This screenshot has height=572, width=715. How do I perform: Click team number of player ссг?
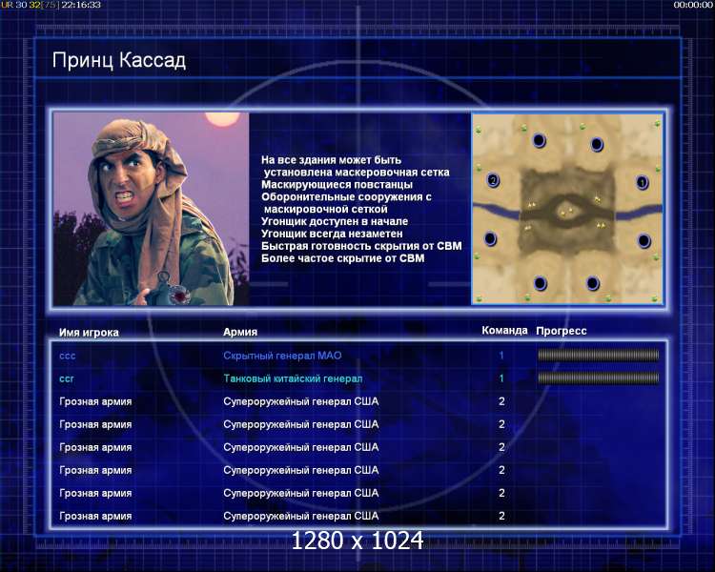[x=501, y=378]
